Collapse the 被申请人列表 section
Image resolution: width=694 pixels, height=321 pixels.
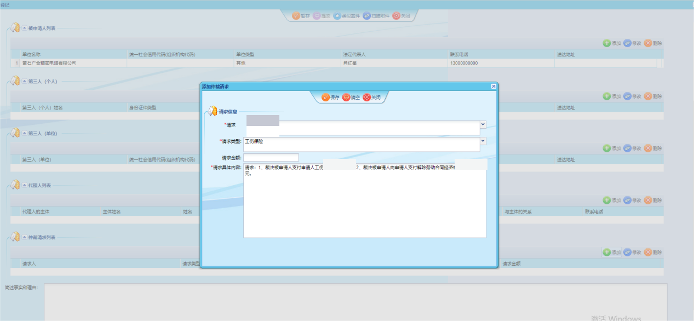point(24,28)
